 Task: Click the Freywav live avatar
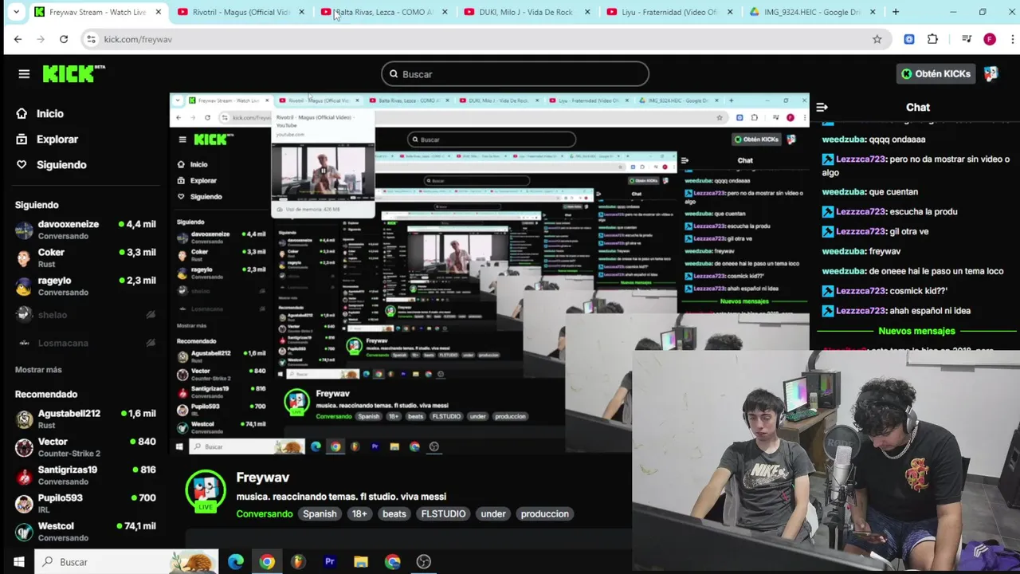pyautogui.click(x=206, y=491)
